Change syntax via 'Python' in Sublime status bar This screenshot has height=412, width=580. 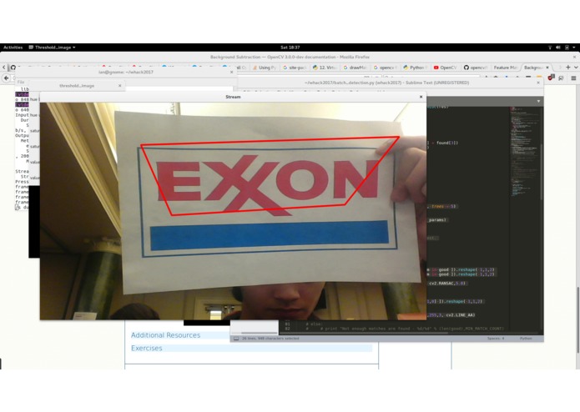(526, 339)
